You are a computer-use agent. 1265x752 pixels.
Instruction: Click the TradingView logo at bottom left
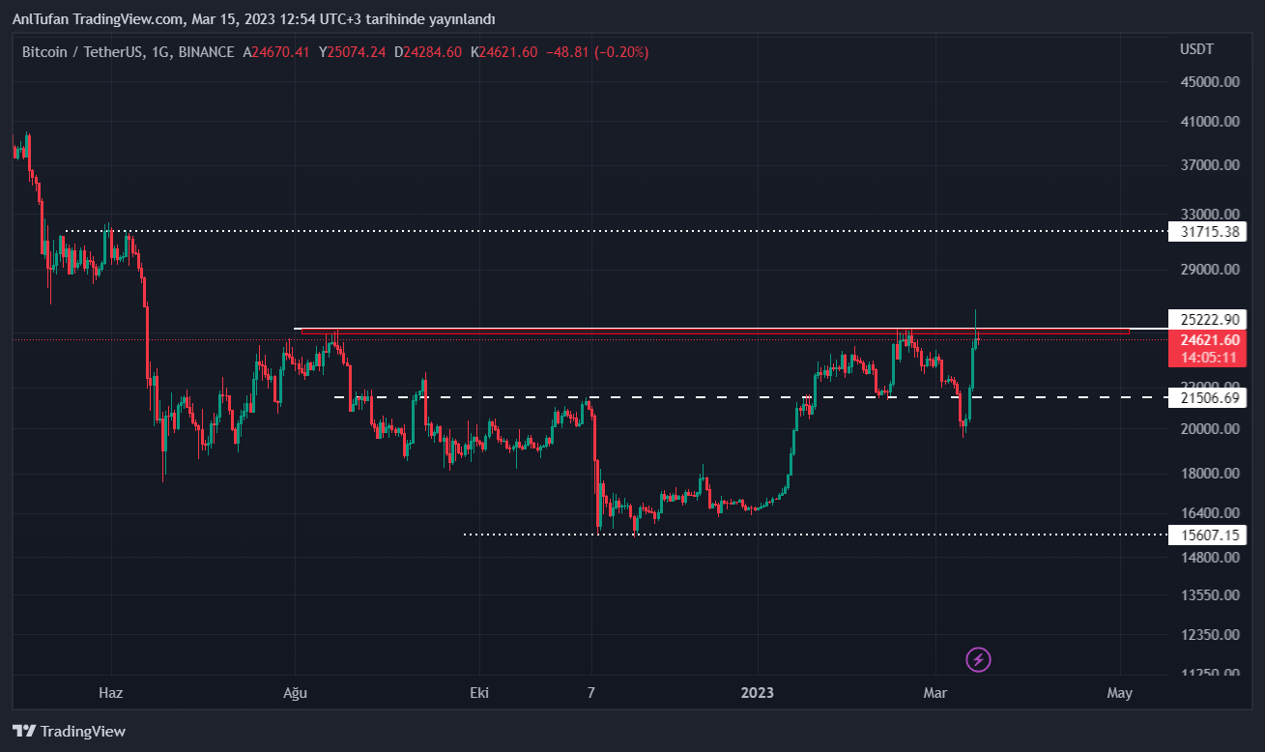69,732
